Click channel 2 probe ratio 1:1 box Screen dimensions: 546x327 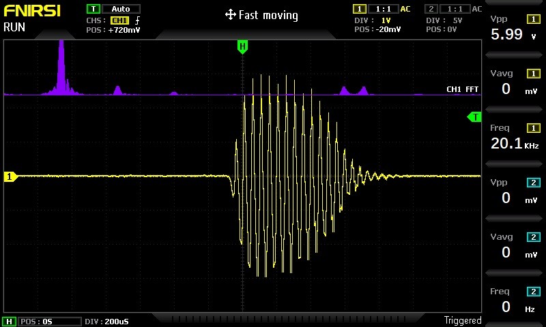click(455, 9)
